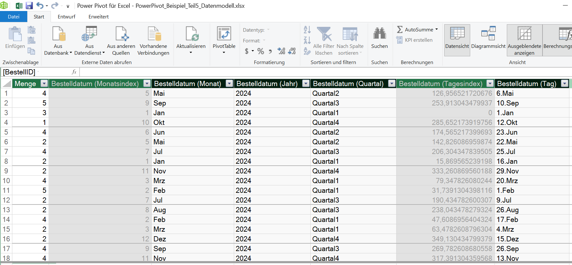Apply percent format icon
Viewport: 572px width, 265px height.
260,51
